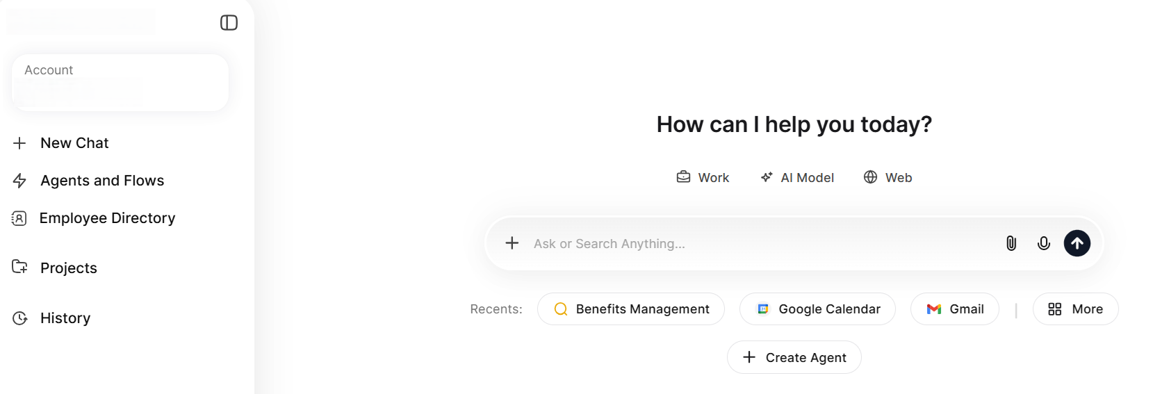Viewport: 1162px width, 394px height.
Task: Focus the Ask or Search Anything field
Action: (761, 244)
